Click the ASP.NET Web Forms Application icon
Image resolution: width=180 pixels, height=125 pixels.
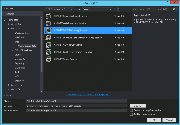point(48,23)
